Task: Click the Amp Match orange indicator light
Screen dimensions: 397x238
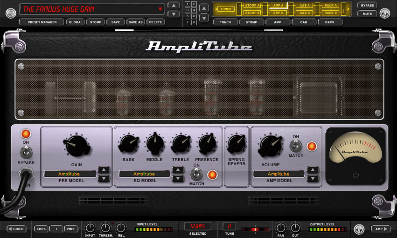Action: [x=312, y=146]
